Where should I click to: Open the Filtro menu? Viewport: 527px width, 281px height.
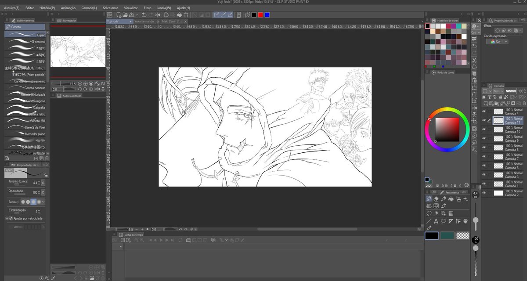148,8
